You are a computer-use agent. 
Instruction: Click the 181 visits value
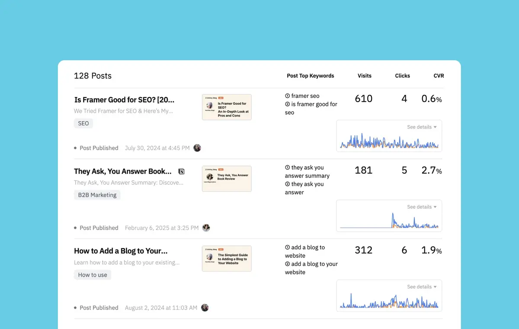(x=364, y=171)
